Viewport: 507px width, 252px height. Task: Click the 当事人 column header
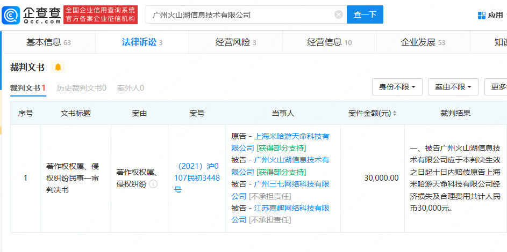[283, 114]
